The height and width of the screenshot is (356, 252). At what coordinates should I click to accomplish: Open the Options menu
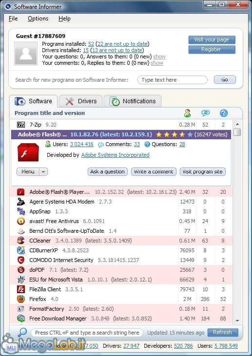[x=38, y=19]
